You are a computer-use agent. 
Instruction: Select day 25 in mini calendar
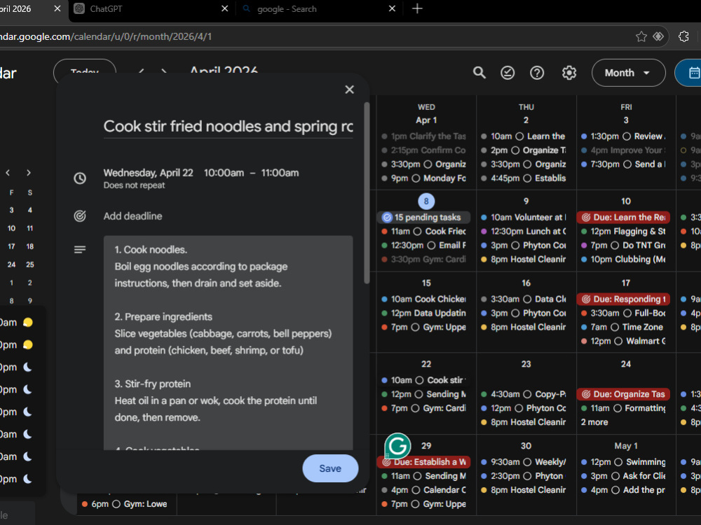pyautogui.click(x=30, y=265)
